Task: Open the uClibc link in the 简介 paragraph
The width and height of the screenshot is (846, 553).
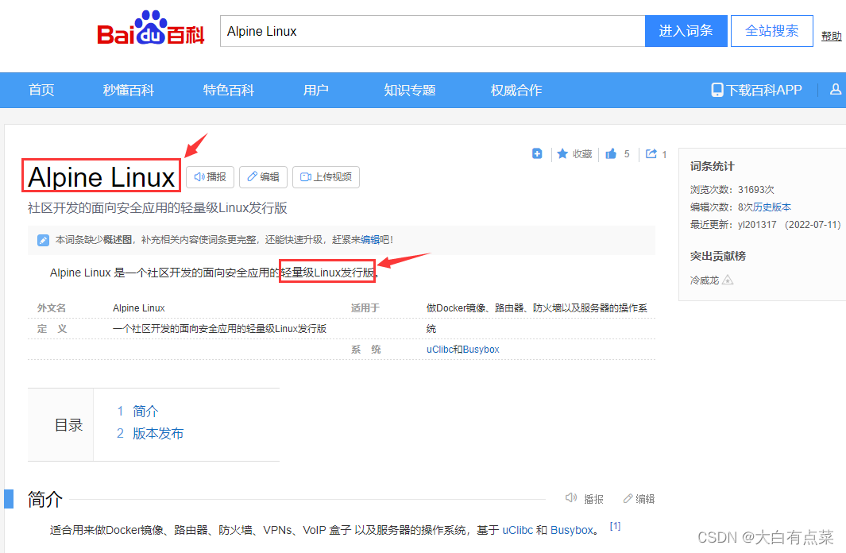Action: [x=517, y=530]
